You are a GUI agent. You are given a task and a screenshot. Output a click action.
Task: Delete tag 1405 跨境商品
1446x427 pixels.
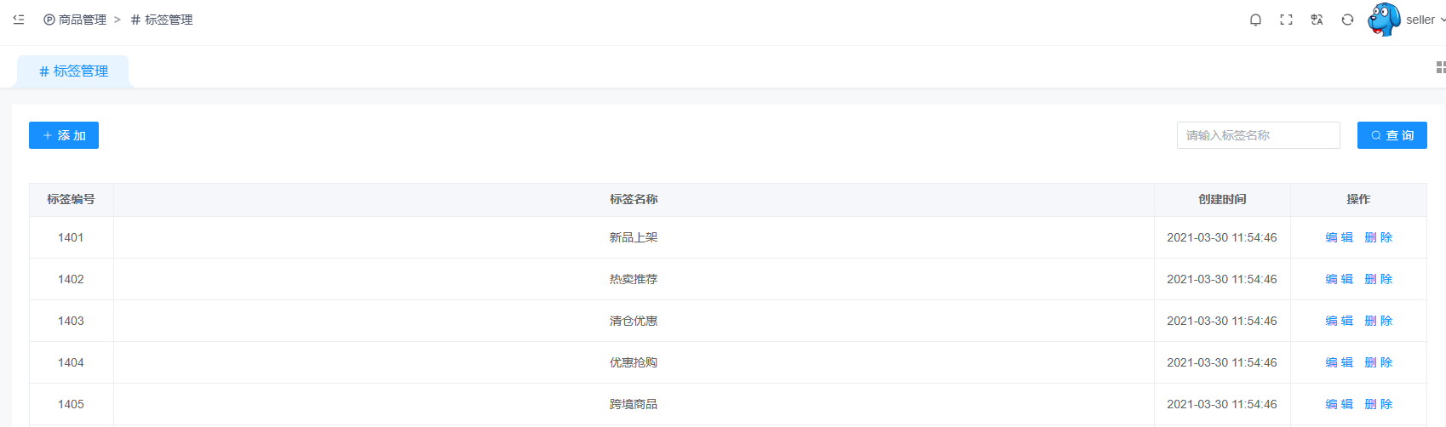coord(1378,404)
